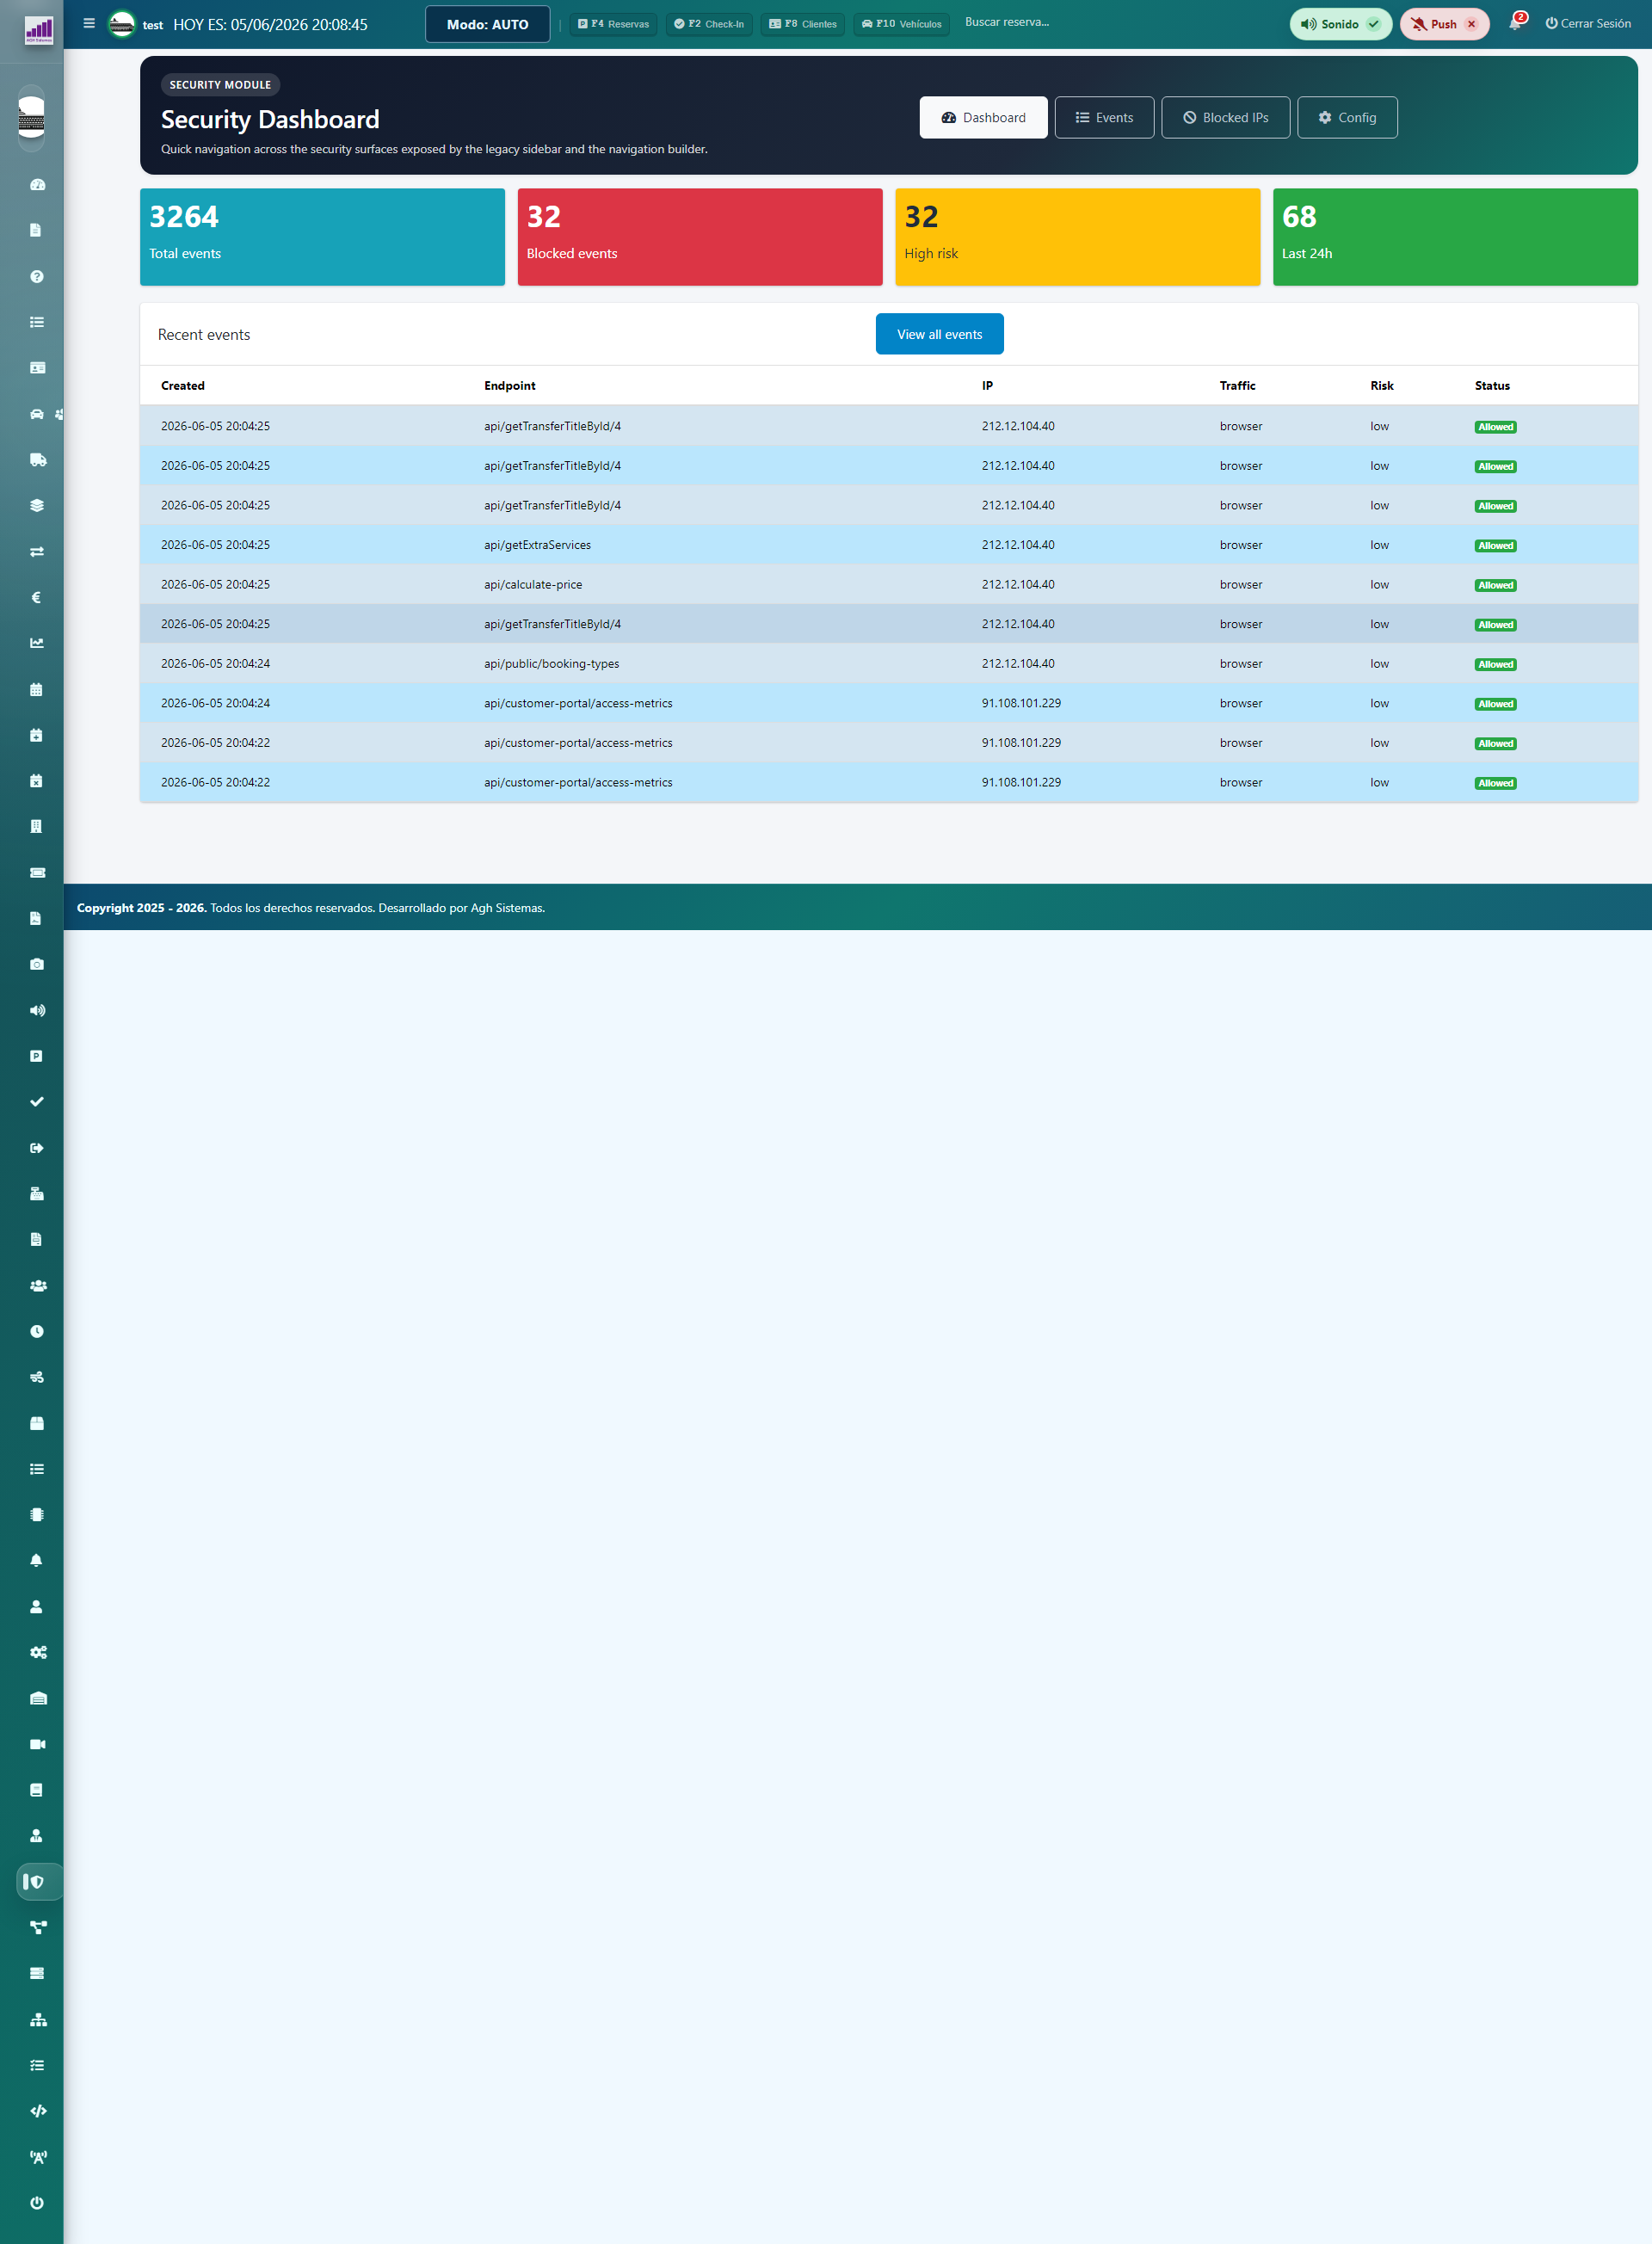Toggle the Push notifications switch
Image resolution: width=1652 pixels, height=2244 pixels.
tap(1444, 24)
